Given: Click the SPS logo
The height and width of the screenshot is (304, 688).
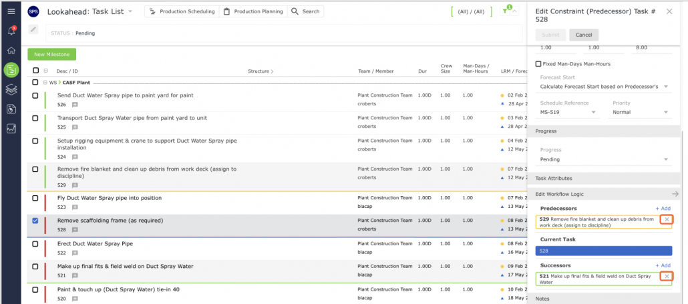Looking at the screenshot, I should click(x=33, y=12).
